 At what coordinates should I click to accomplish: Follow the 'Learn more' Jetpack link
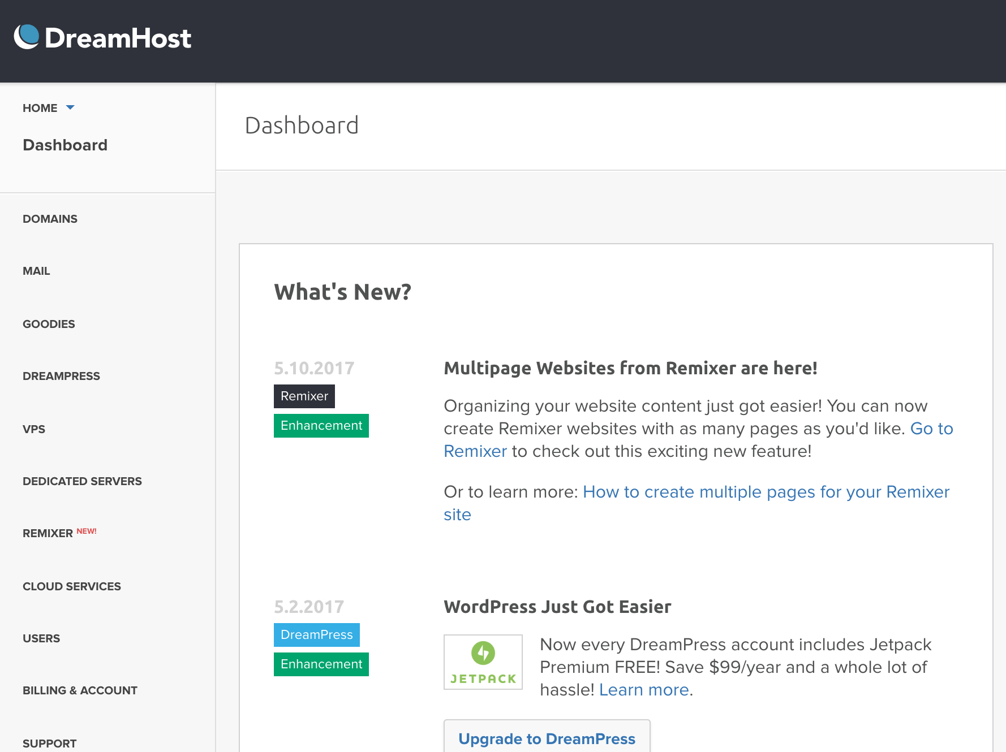pos(644,690)
